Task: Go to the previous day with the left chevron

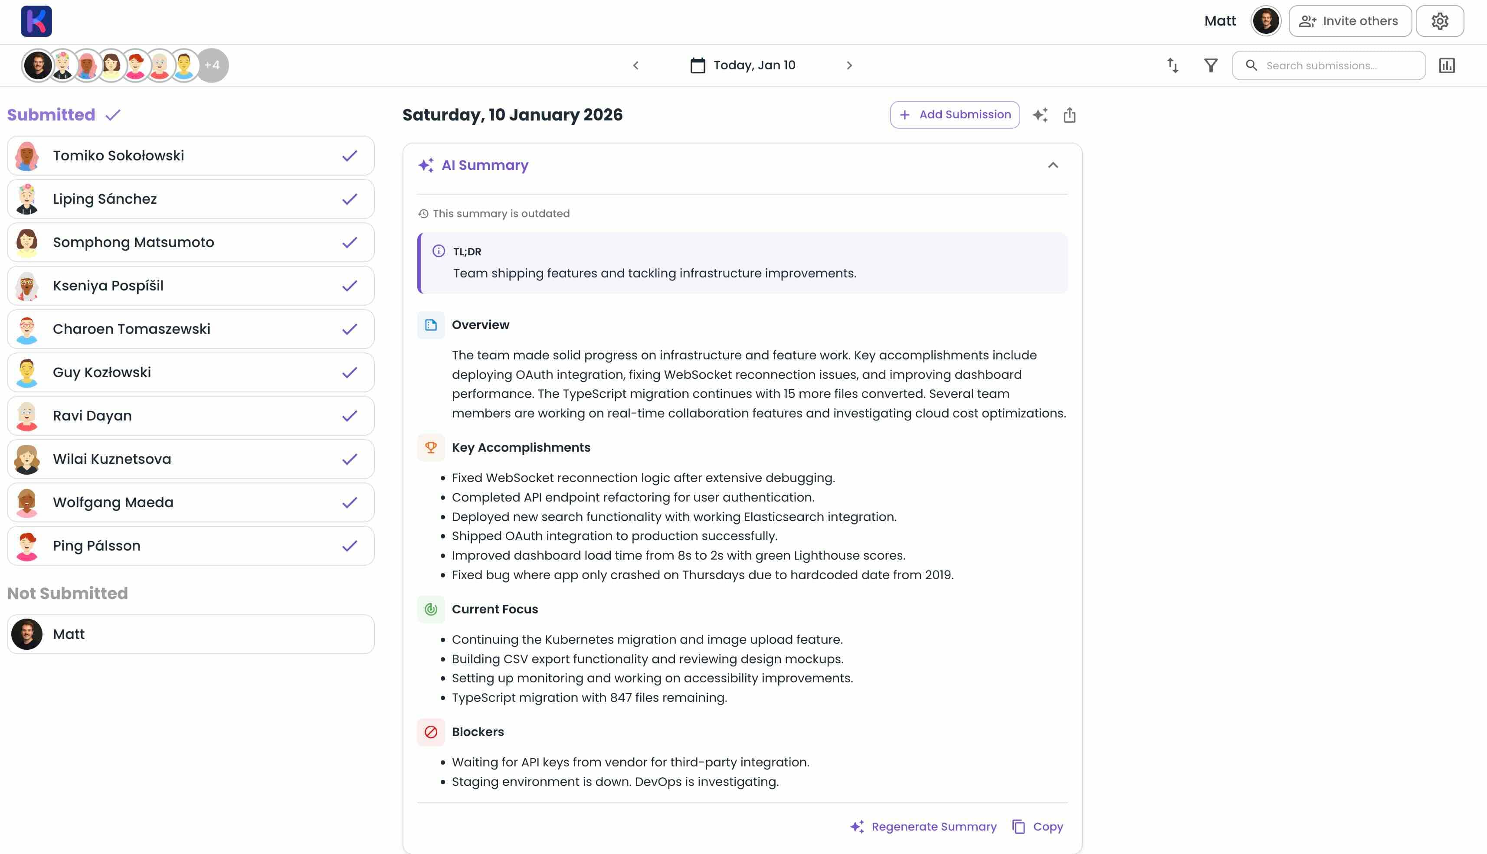Action: [x=635, y=65]
